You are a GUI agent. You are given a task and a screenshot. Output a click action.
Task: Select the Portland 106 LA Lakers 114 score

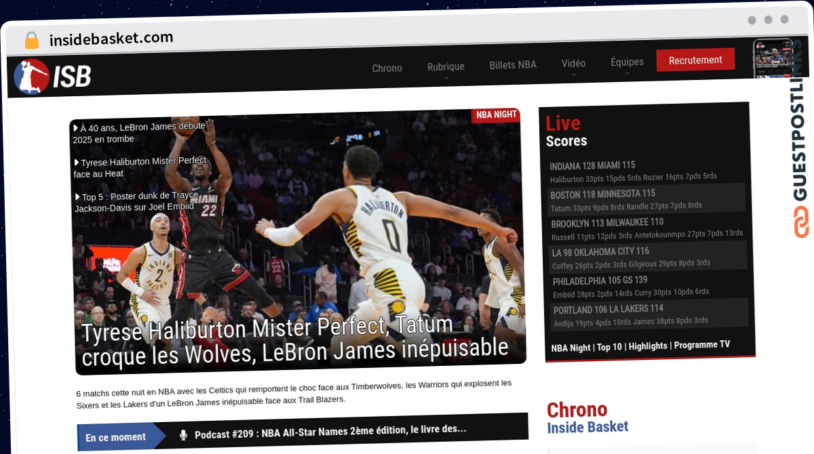pos(608,310)
